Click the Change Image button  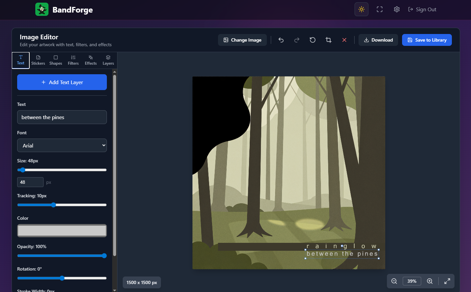pos(242,40)
